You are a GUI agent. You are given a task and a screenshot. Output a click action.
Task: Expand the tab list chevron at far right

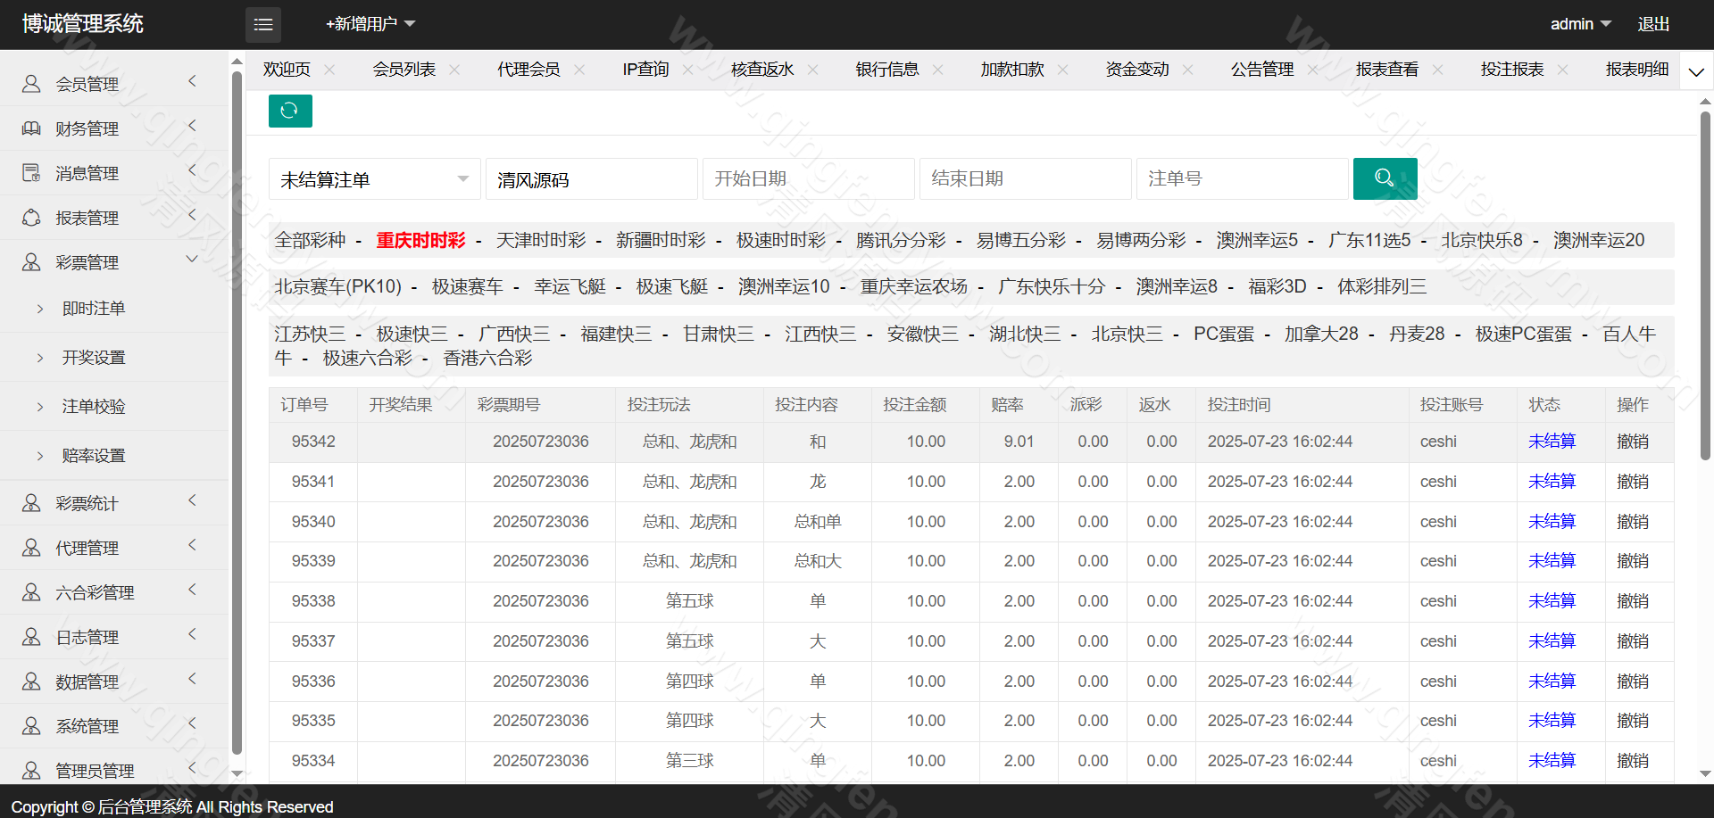[x=1696, y=71]
